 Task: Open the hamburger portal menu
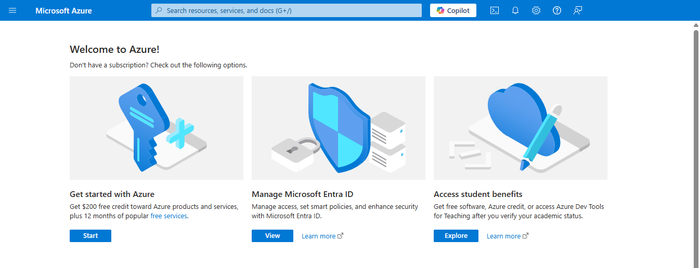(x=12, y=10)
